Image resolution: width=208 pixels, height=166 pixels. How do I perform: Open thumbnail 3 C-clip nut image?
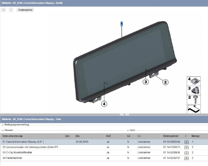(194, 90)
